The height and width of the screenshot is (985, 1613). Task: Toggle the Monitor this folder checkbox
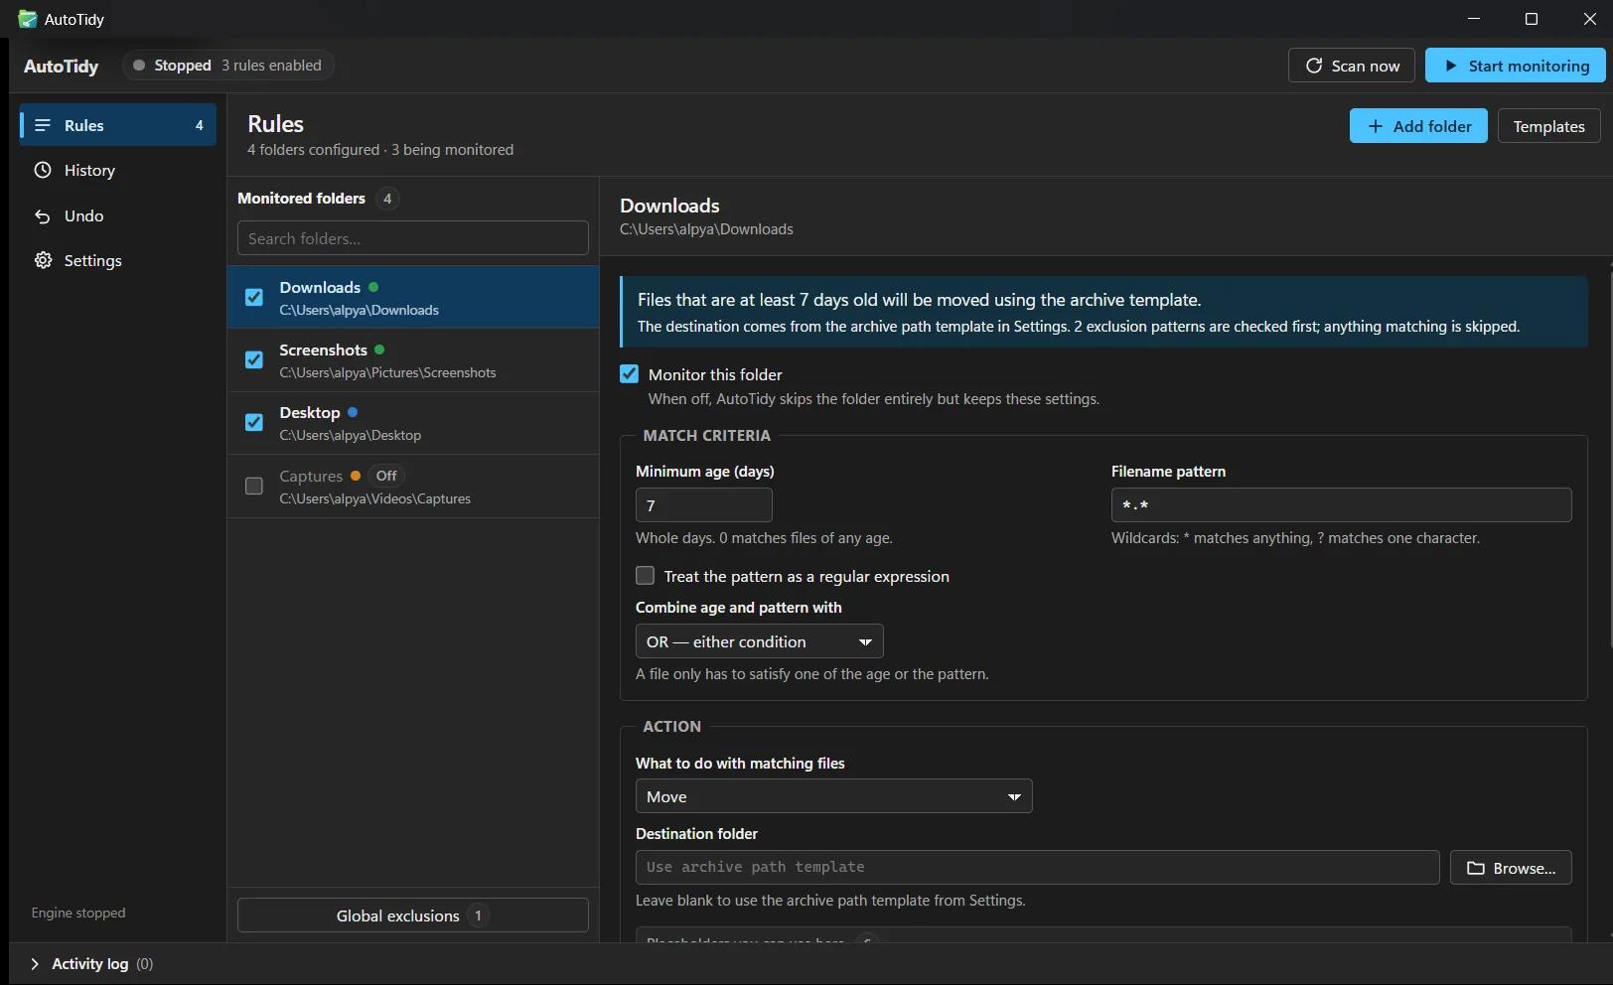(629, 374)
